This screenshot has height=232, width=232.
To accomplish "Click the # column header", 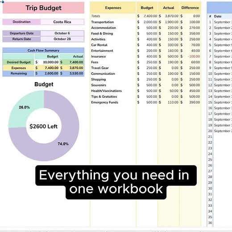I will tap(210, 17).
